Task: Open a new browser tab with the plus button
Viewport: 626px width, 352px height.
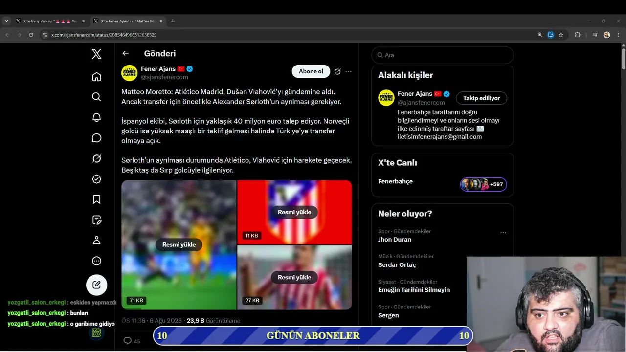Action: (173, 21)
